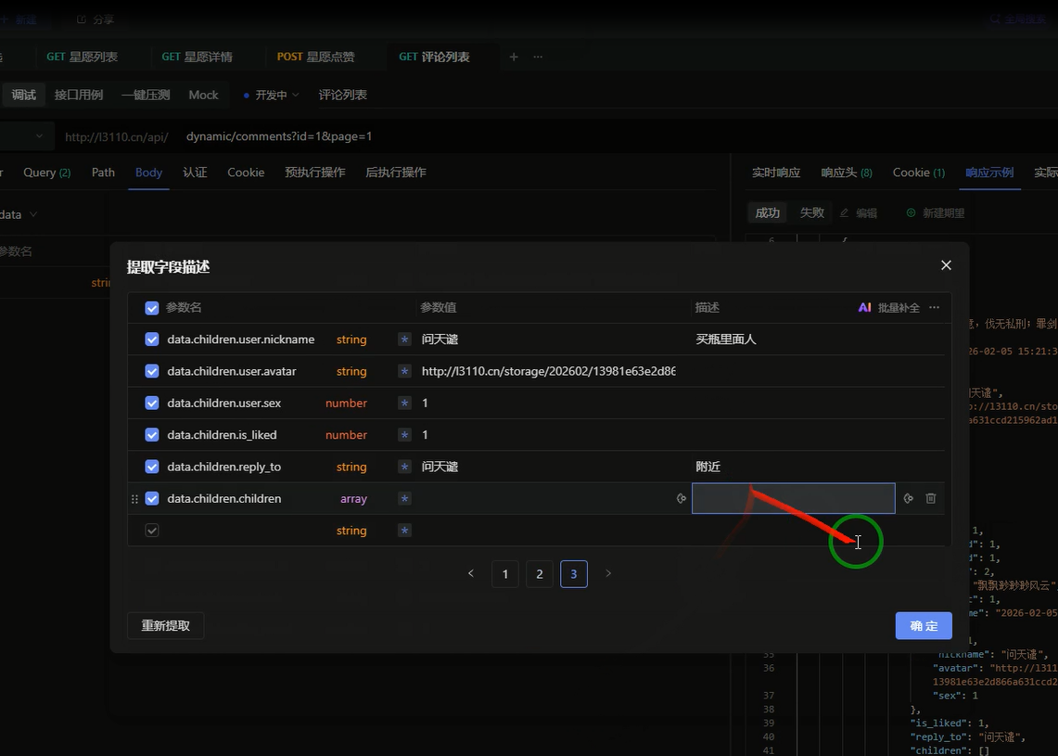Open type dropdown for data.children.children array
1058x756 pixels.
(353, 499)
